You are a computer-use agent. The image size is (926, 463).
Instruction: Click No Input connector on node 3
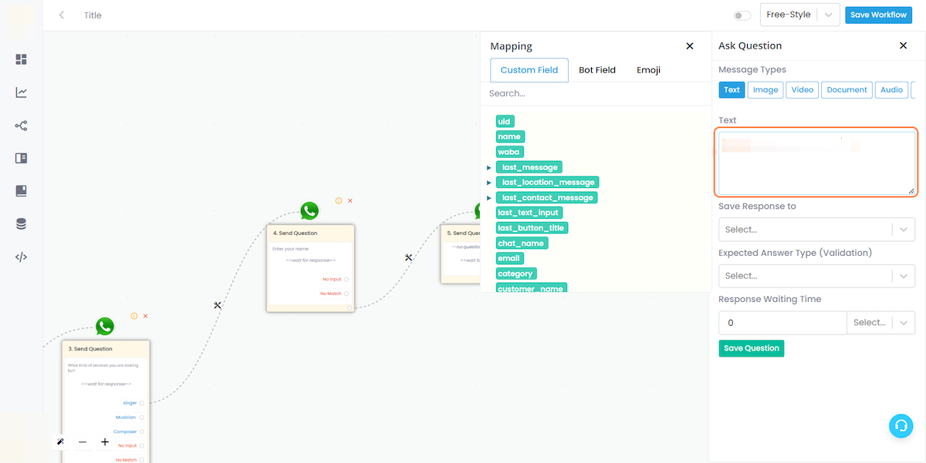142,446
